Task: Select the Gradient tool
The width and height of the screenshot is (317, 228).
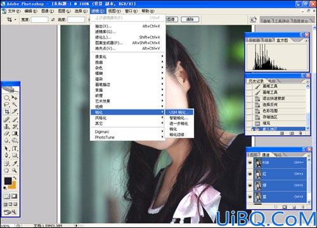Action: click(15, 134)
